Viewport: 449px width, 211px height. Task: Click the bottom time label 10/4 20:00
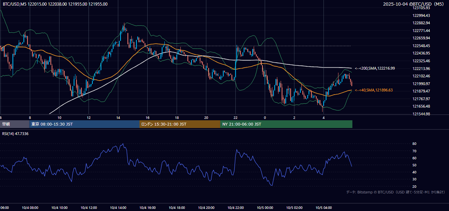206,208
